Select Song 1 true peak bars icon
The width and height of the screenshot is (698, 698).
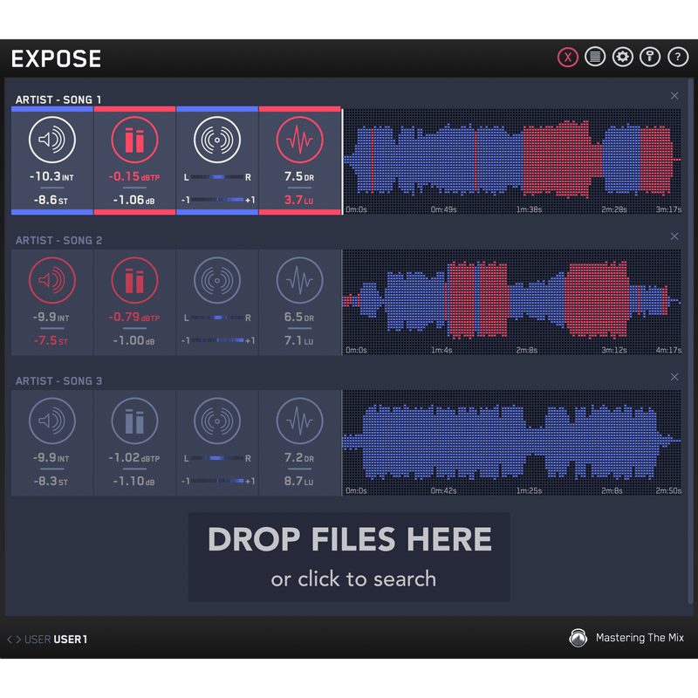click(x=134, y=140)
